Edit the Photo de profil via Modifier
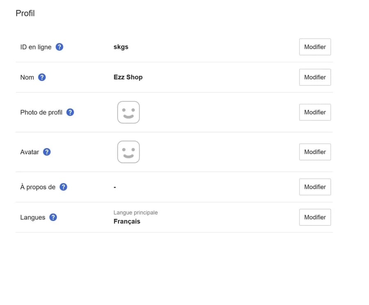 pyautogui.click(x=315, y=112)
